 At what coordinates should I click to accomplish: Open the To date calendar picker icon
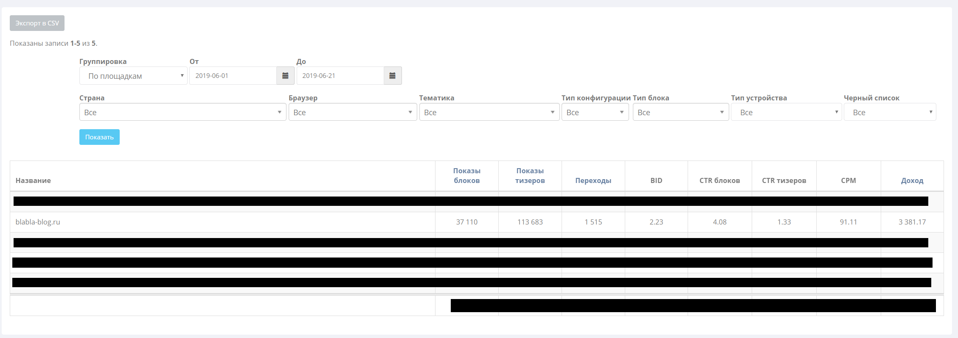(x=393, y=76)
